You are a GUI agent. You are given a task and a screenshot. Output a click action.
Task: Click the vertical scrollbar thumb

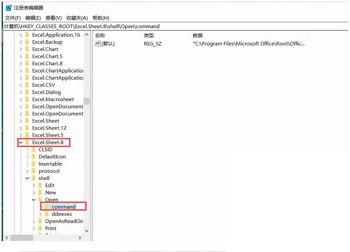[x=87, y=101]
